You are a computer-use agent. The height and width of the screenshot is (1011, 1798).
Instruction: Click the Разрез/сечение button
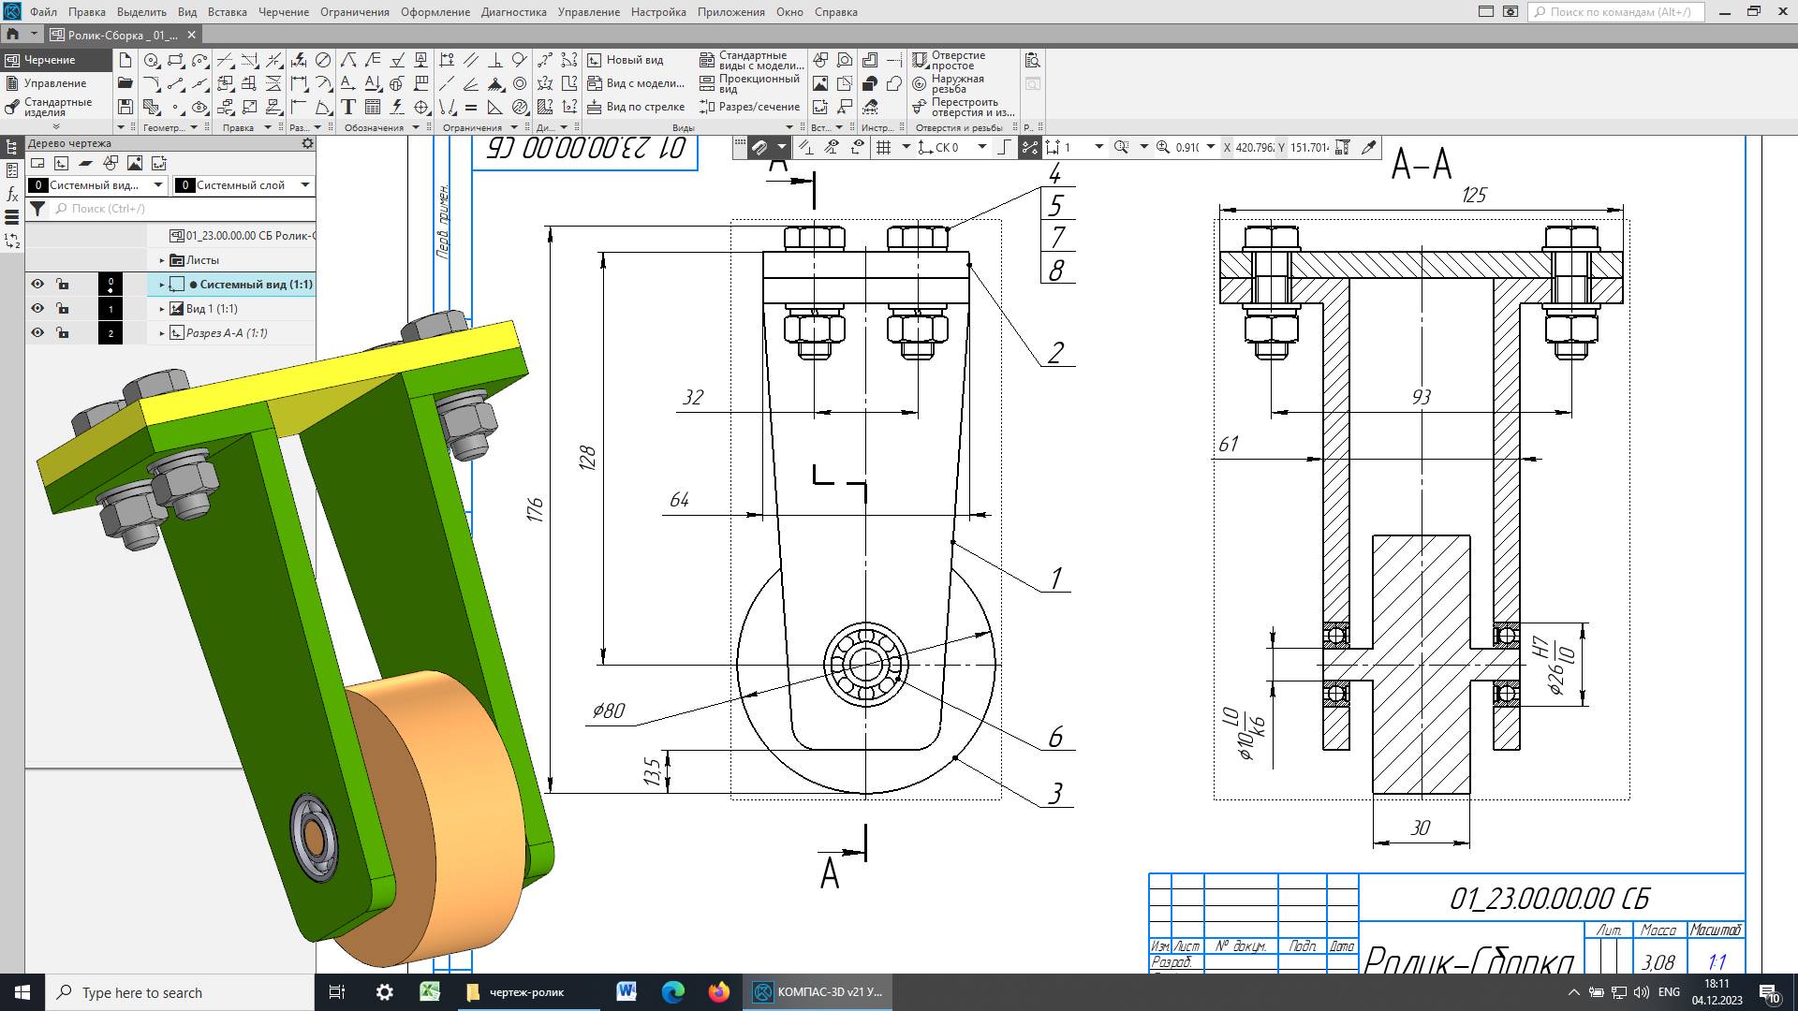coord(750,107)
